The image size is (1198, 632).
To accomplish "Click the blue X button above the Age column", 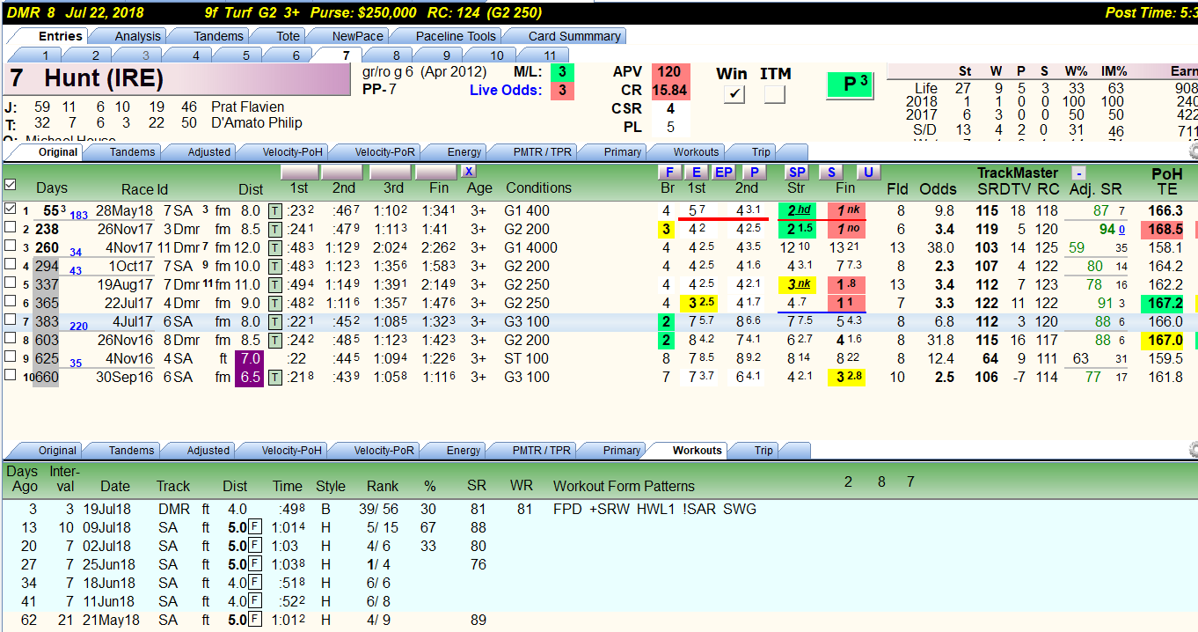I will pyautogui.click(x=470, y=172).
